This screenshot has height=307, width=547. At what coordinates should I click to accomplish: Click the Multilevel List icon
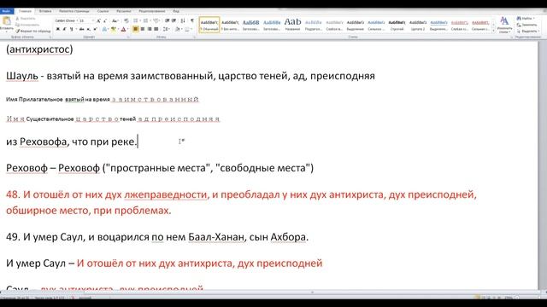click(x=156, y=20)
